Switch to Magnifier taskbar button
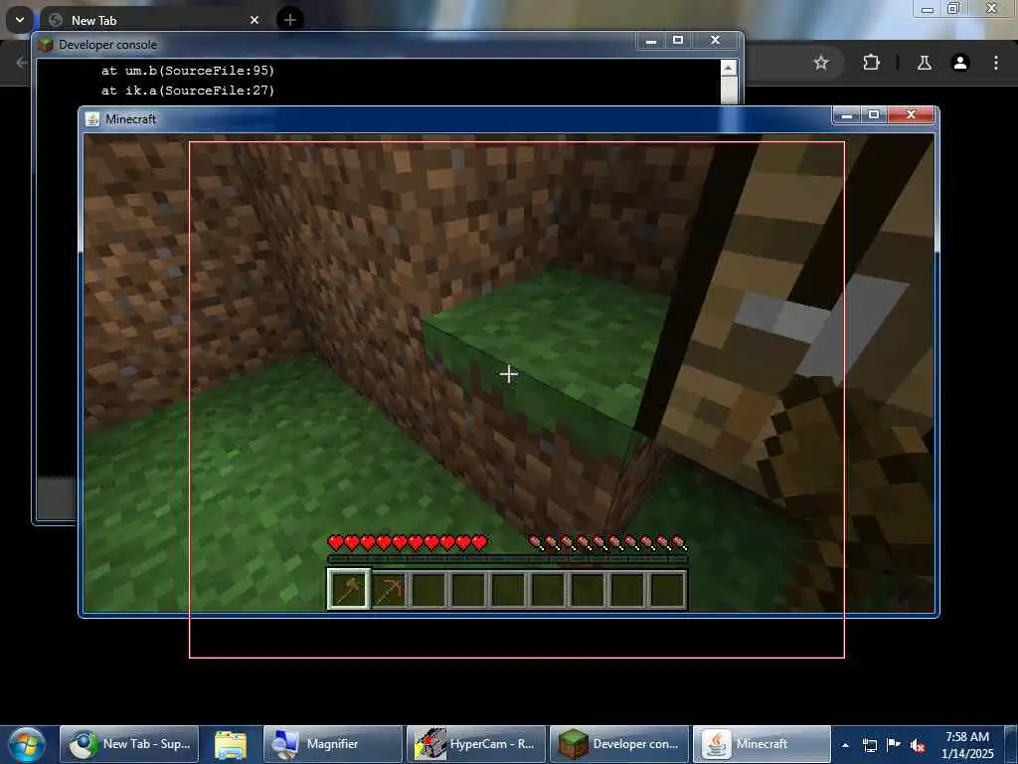Viewport: 1018px width, 764px height. [332, 744]
